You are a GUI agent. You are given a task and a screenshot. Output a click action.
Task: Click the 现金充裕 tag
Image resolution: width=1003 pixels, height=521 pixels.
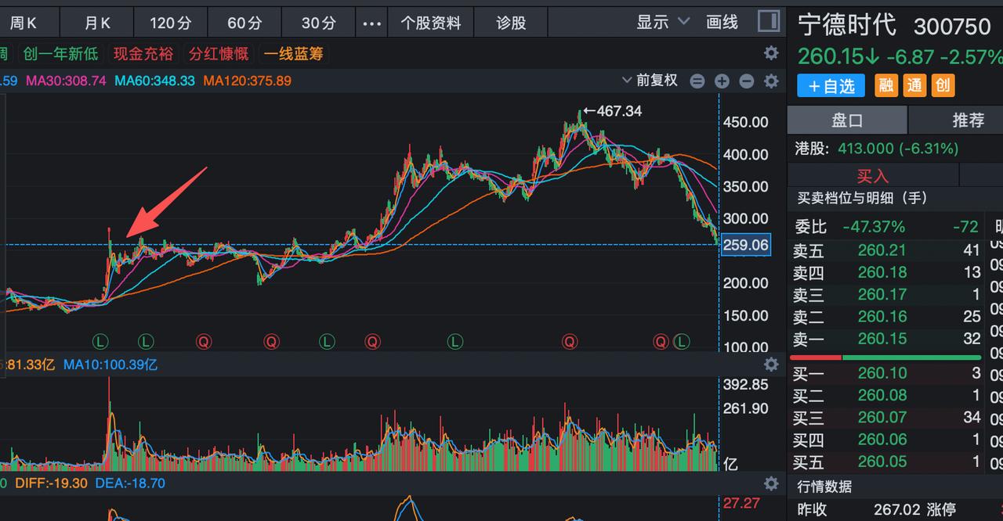143,54
